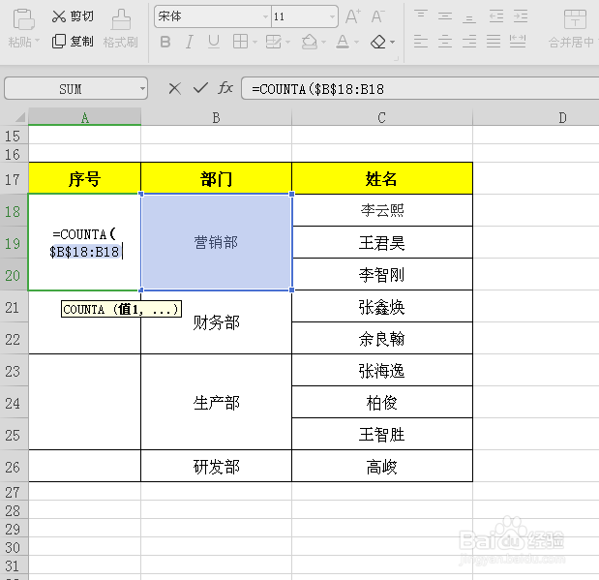Select Middle Align icon

coord(445,16)
